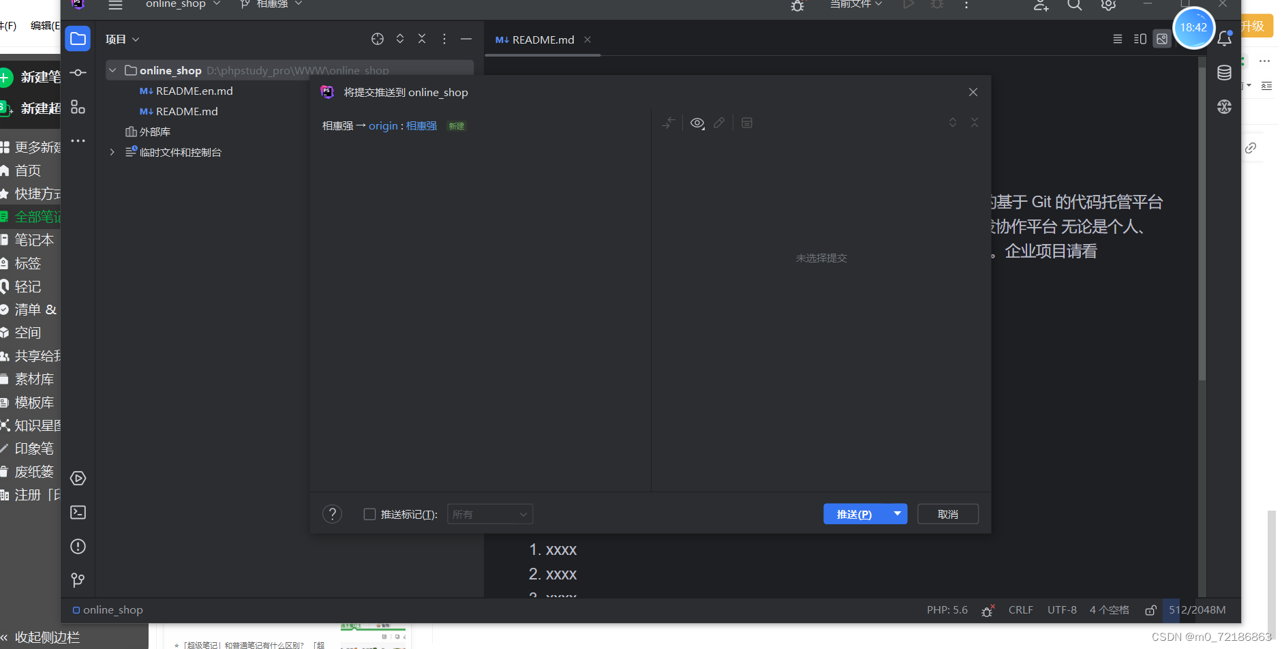
Task: Toggle the preview eye icon in push dialog
Action: tap(697, 123)
